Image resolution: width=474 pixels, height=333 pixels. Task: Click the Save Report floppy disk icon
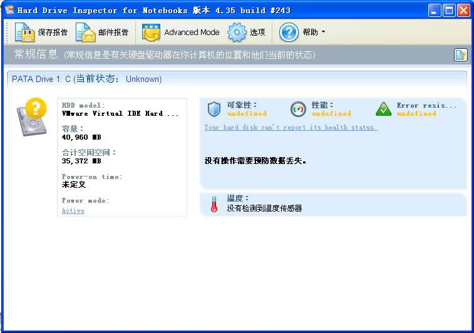(25, 32)
